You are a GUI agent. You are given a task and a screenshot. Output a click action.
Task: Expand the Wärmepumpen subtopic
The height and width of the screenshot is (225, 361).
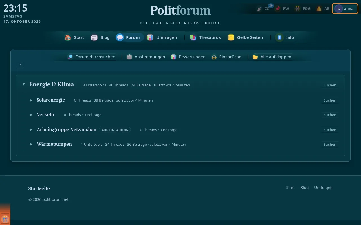[x=31, y=144]
